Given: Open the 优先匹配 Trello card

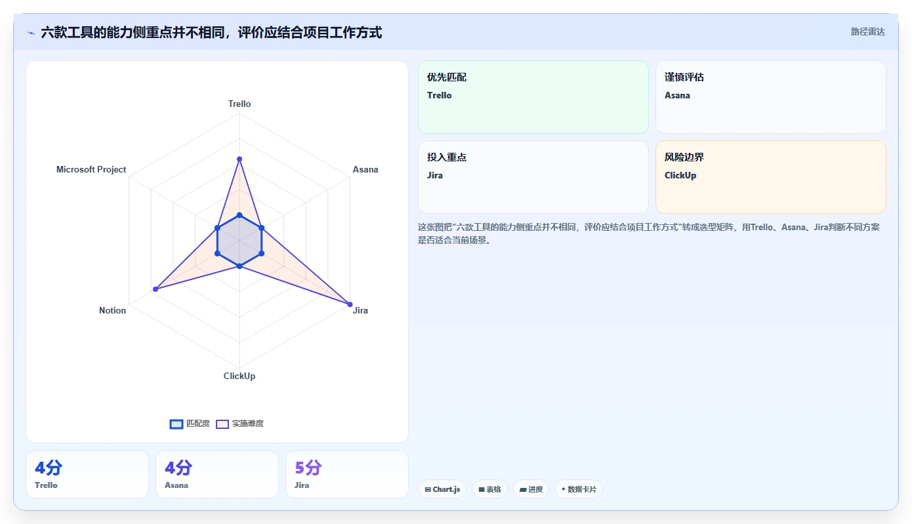Looking at the screenshot, I should 533,97.
